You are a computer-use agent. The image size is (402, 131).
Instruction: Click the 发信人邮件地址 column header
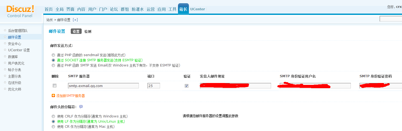coord(212,76)
